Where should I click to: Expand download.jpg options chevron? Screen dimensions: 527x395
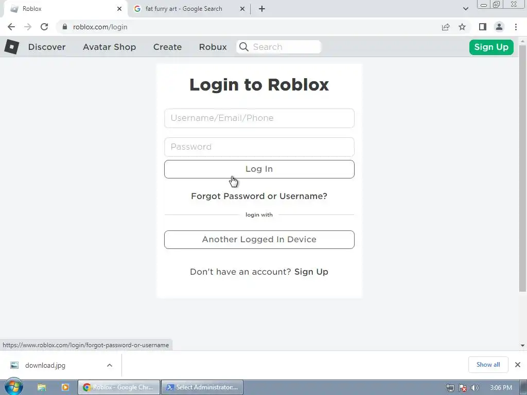(x=110, y=365)
